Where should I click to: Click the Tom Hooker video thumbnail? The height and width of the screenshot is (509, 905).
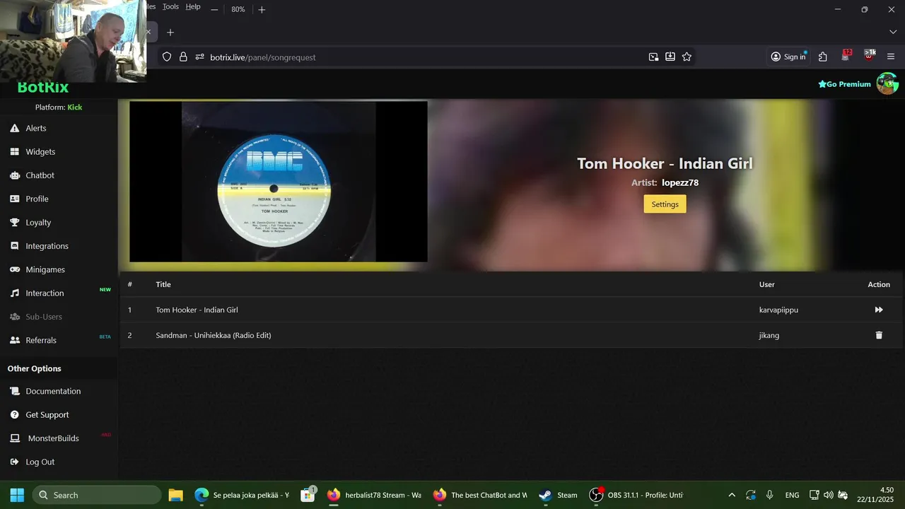(279, 182)
